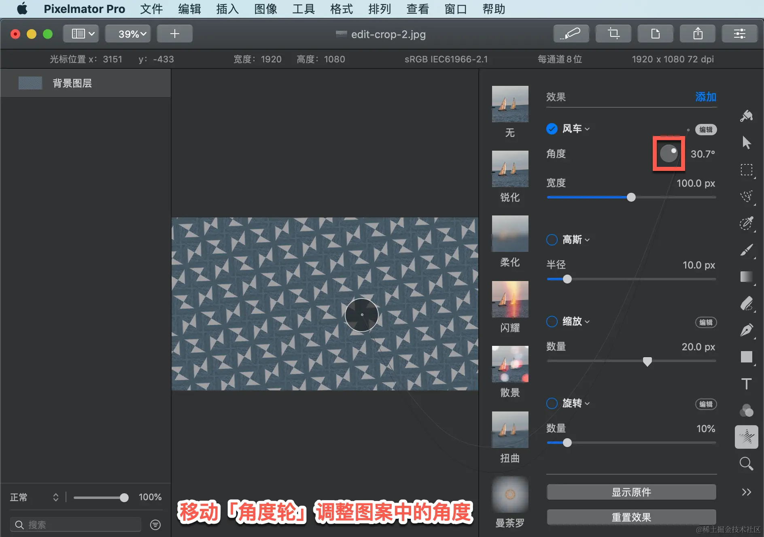This screenshot has height=537, width=764.
Task: Select the Style paint bucket tool
Action: (746, 116)
